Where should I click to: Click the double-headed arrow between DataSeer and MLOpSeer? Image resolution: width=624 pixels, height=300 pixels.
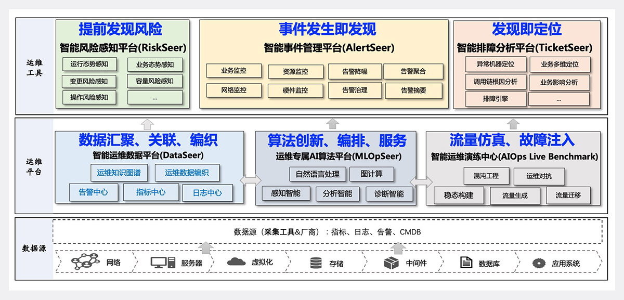point(250,180)
